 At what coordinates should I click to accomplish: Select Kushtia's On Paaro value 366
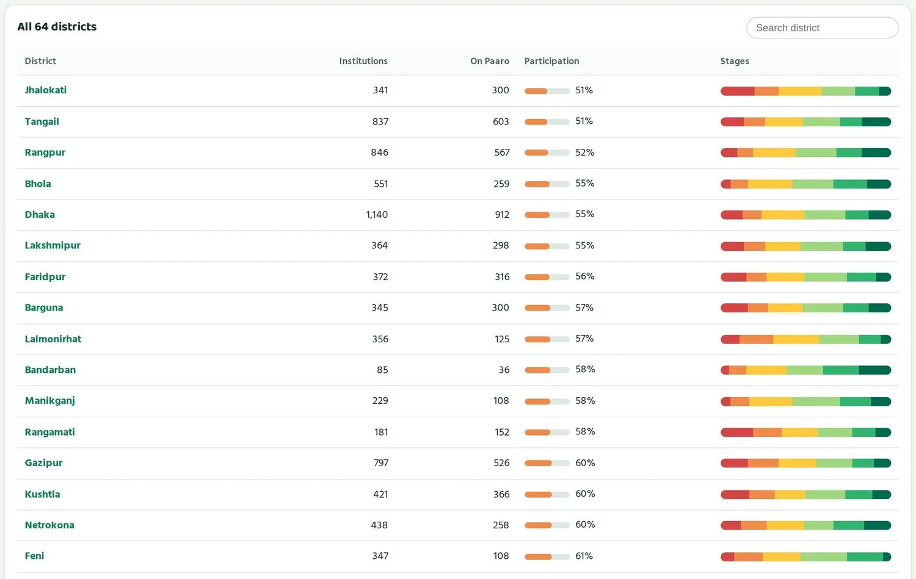(501, 494)
